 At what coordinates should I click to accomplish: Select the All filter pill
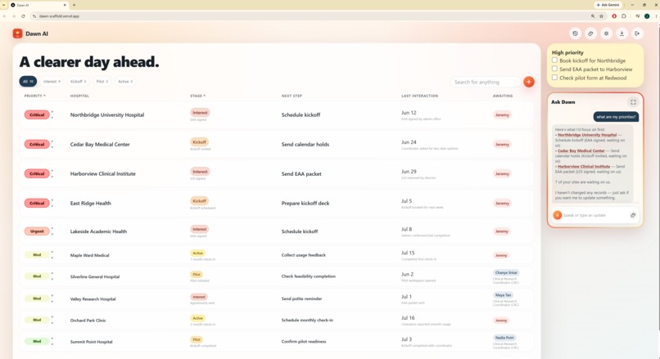tap(28, 81)
